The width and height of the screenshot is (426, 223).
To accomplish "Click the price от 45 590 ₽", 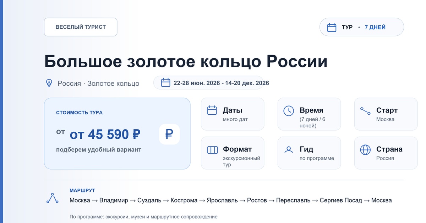I will pyautogui.click(x=105, y=135).
